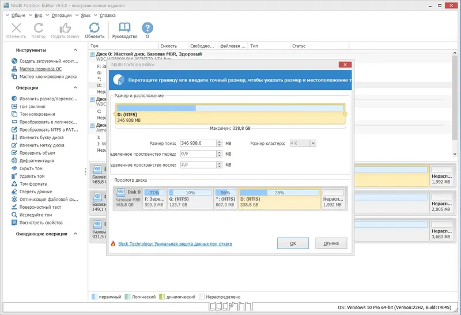This screenshot has width=461, height=315.
Task: Select Том копирования operation
Action: tap(33, 114)
